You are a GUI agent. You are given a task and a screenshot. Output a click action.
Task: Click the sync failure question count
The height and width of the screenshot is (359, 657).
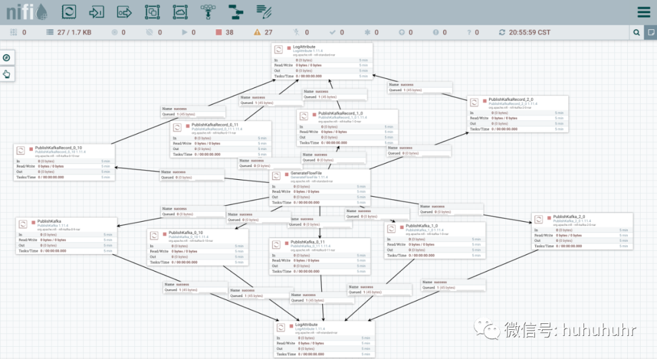tap(473, 32)
